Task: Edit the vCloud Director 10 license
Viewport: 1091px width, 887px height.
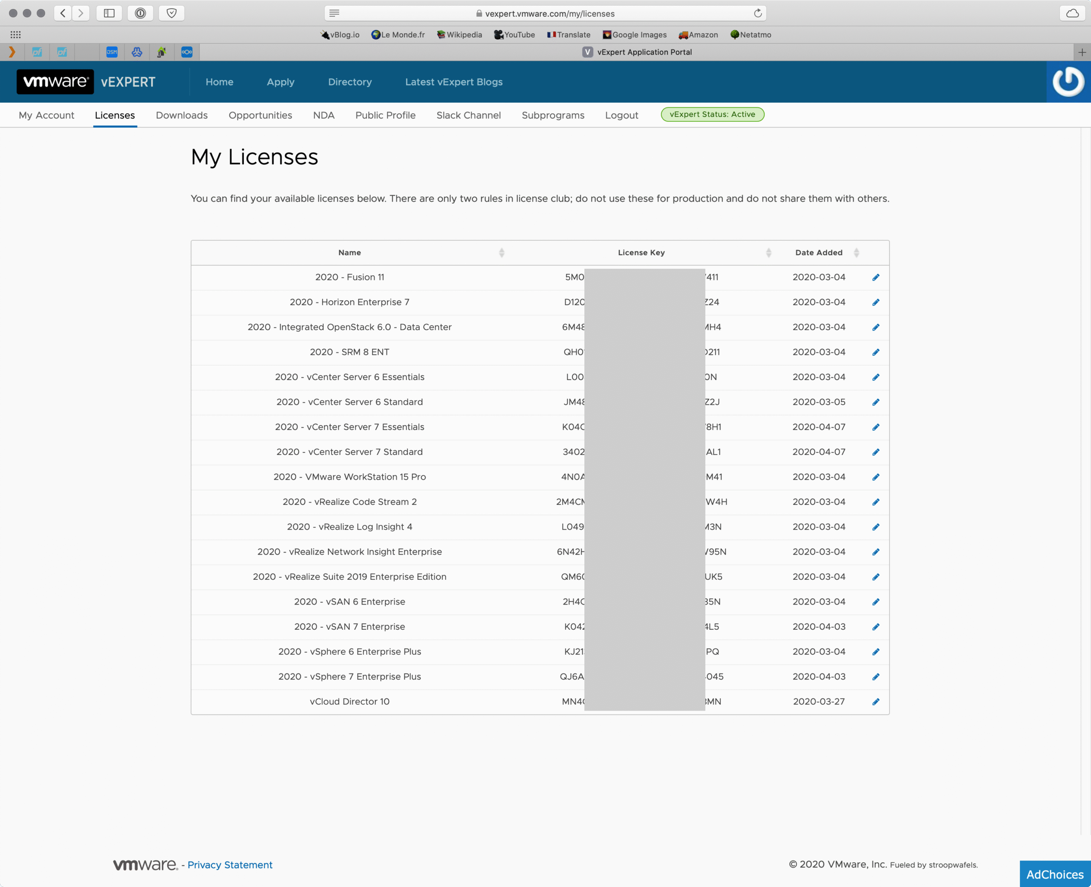Action: [x=875, y=702]
